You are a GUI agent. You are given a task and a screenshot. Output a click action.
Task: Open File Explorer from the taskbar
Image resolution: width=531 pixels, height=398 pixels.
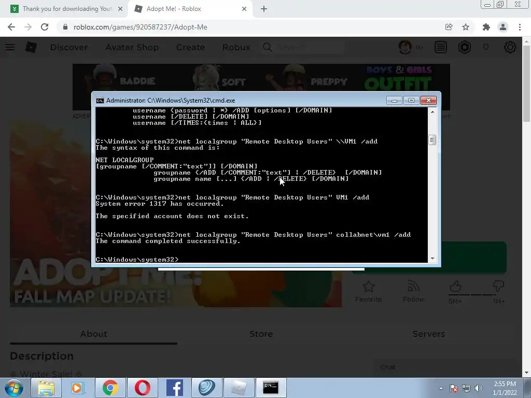[46, 388]
